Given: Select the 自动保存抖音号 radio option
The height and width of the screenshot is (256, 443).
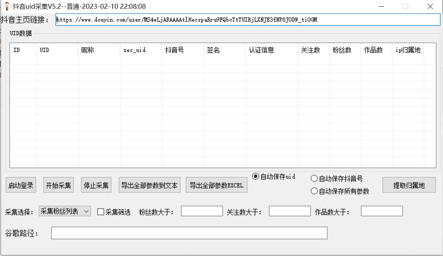Looking at the screenshot, I should pyautogui.click(x=314, y=179).
